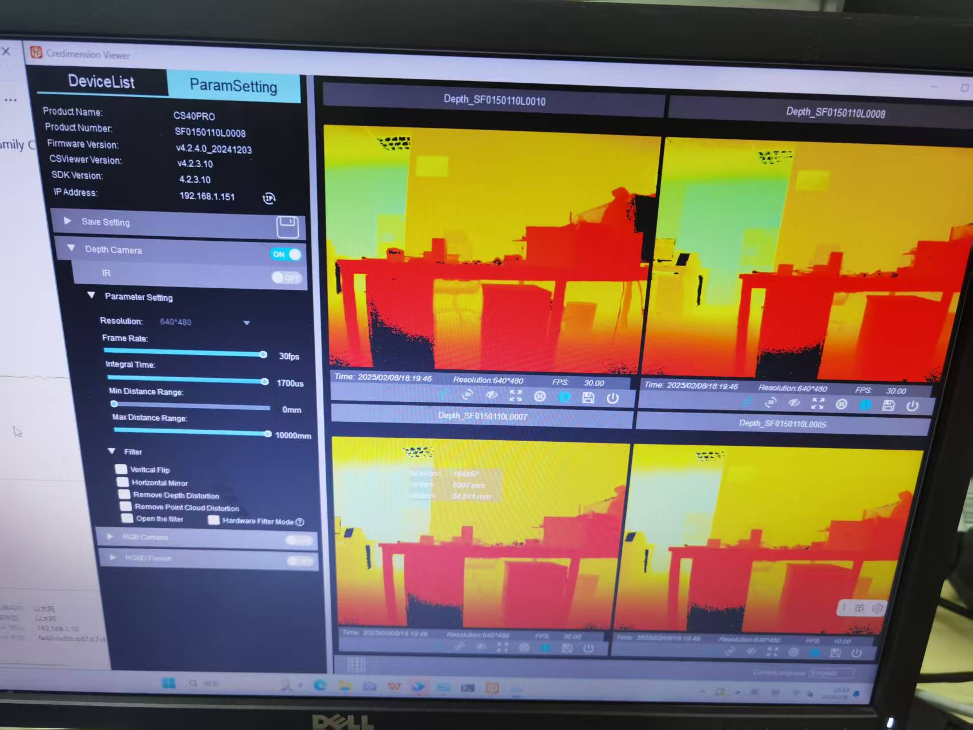973x730 pixels.
Task: Open the Resolution dropdown
Action: [246, 322]
